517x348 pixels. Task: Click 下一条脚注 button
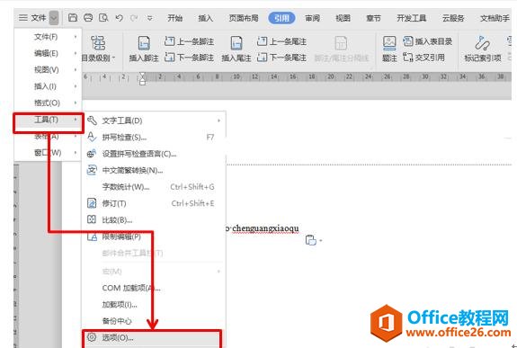click(189, 58)
